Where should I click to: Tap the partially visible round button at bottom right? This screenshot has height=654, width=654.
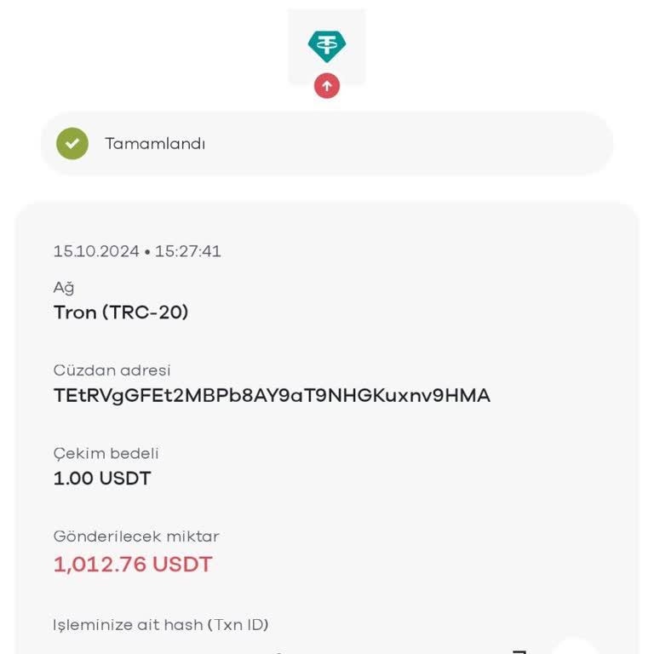point(577,648)
